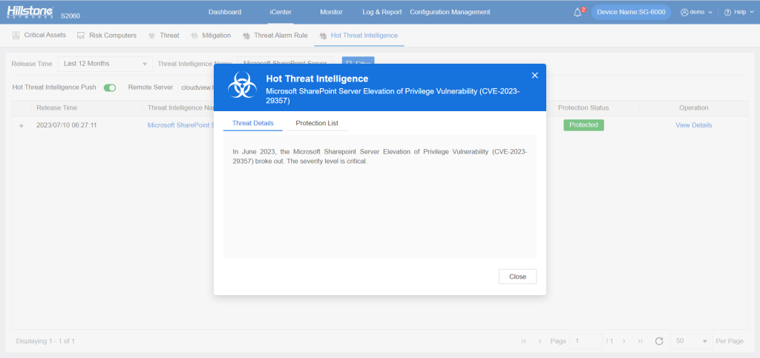Click the Hillstone Networks logo
This screenshot has width=760, height=358.
30,12
